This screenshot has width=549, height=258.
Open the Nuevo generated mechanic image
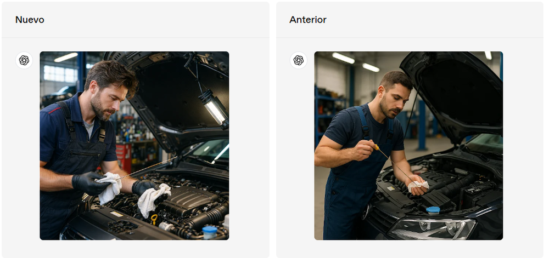(x=135, y=146)
